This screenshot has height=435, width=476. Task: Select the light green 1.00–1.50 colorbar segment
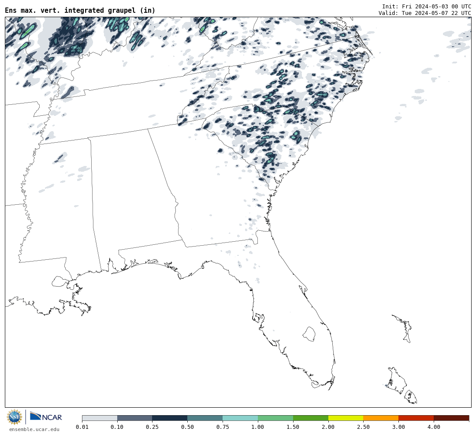275,418
